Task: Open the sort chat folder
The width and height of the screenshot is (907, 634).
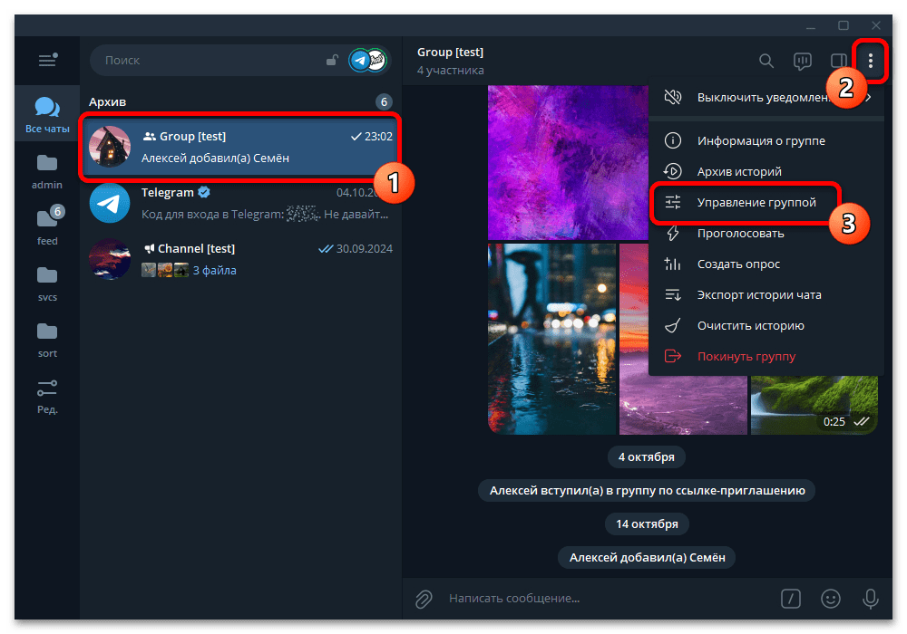Action: click(47, 341)
